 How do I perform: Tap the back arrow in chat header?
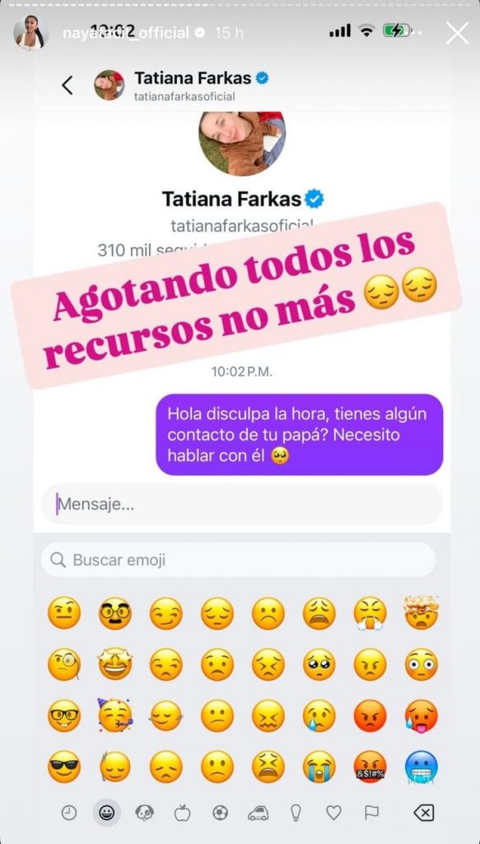point(68,85)
